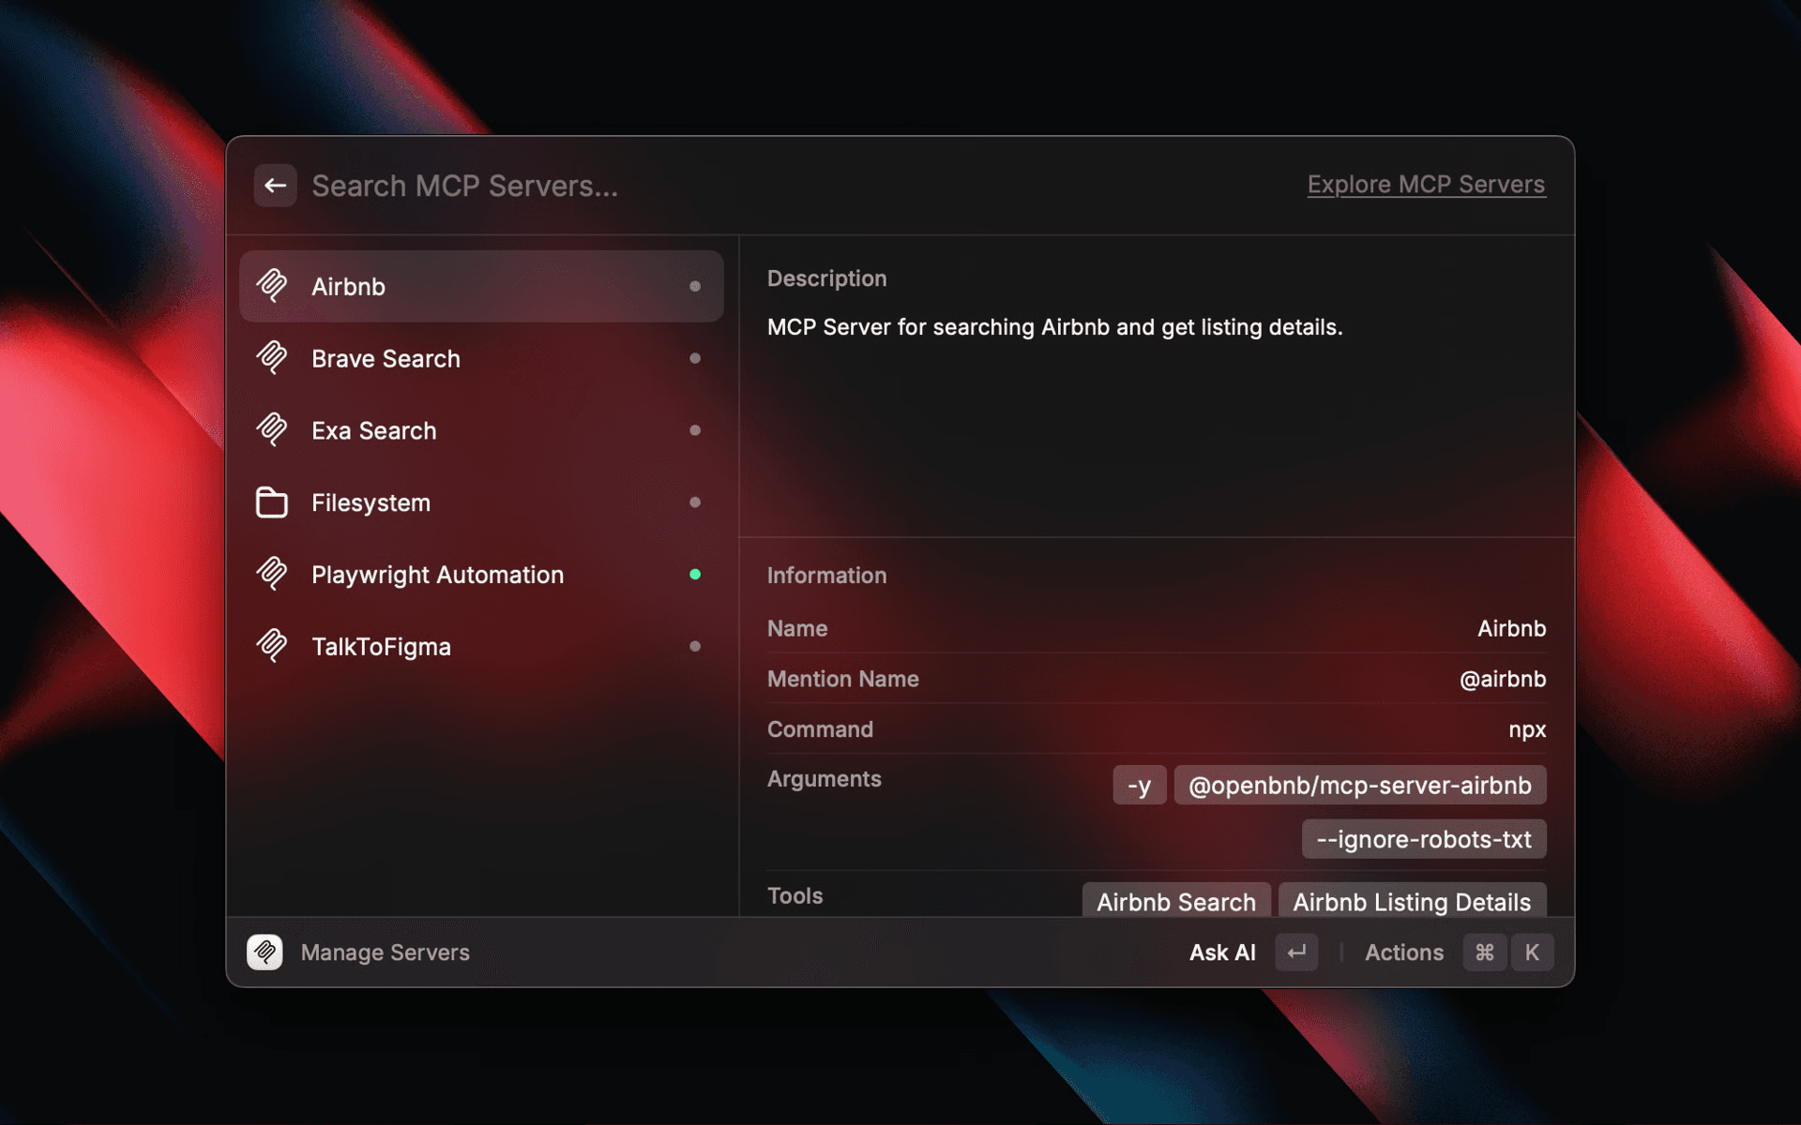1801x1125 pixels.
Task: Click the TalkToFigma server icon
Action: (273, 646)
